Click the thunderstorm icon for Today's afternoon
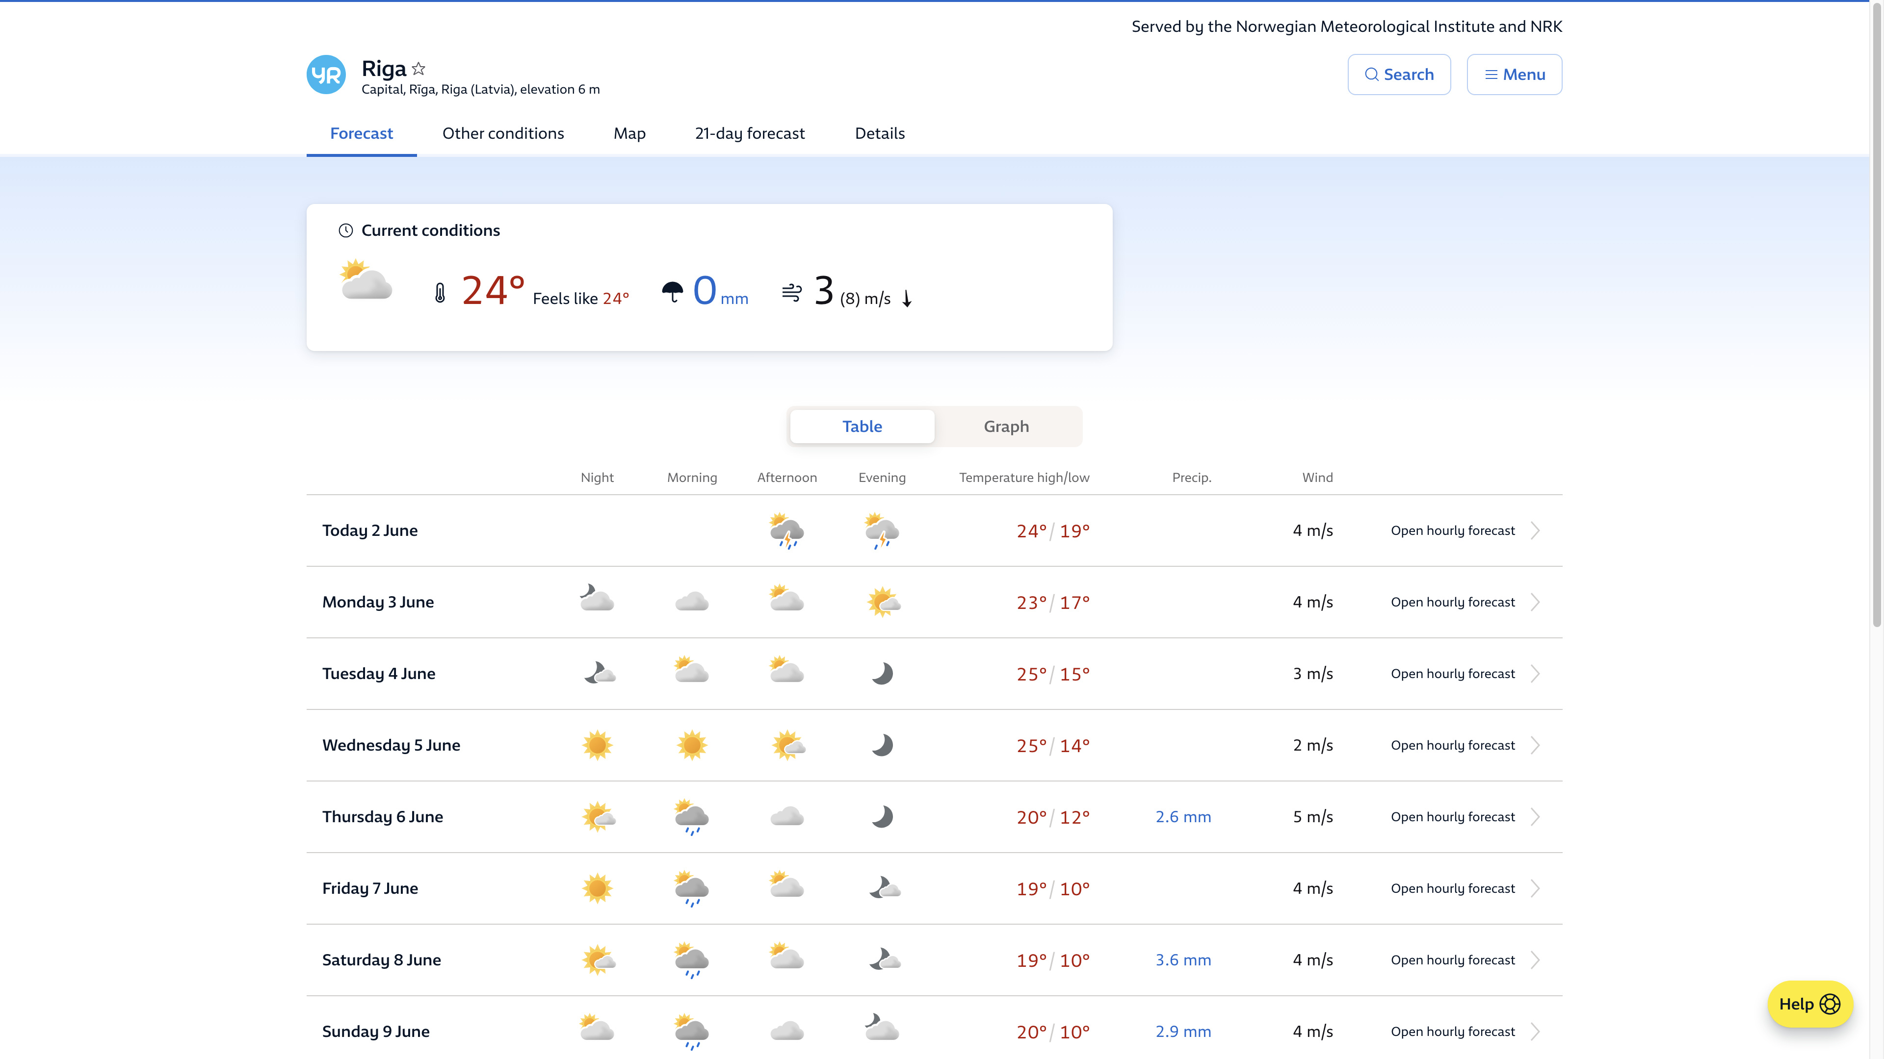Image resolution: width=1884 pixels, height=1059 pixels. point(787,530)
